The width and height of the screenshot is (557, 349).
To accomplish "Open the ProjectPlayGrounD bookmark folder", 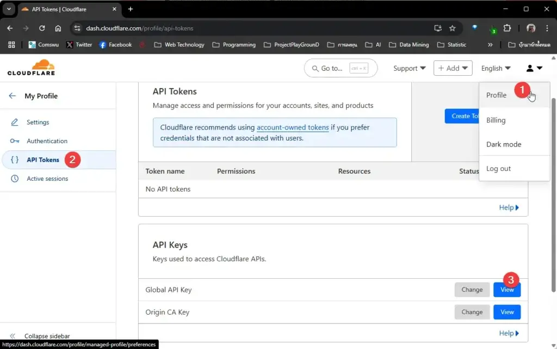I will tap(292, 45).
